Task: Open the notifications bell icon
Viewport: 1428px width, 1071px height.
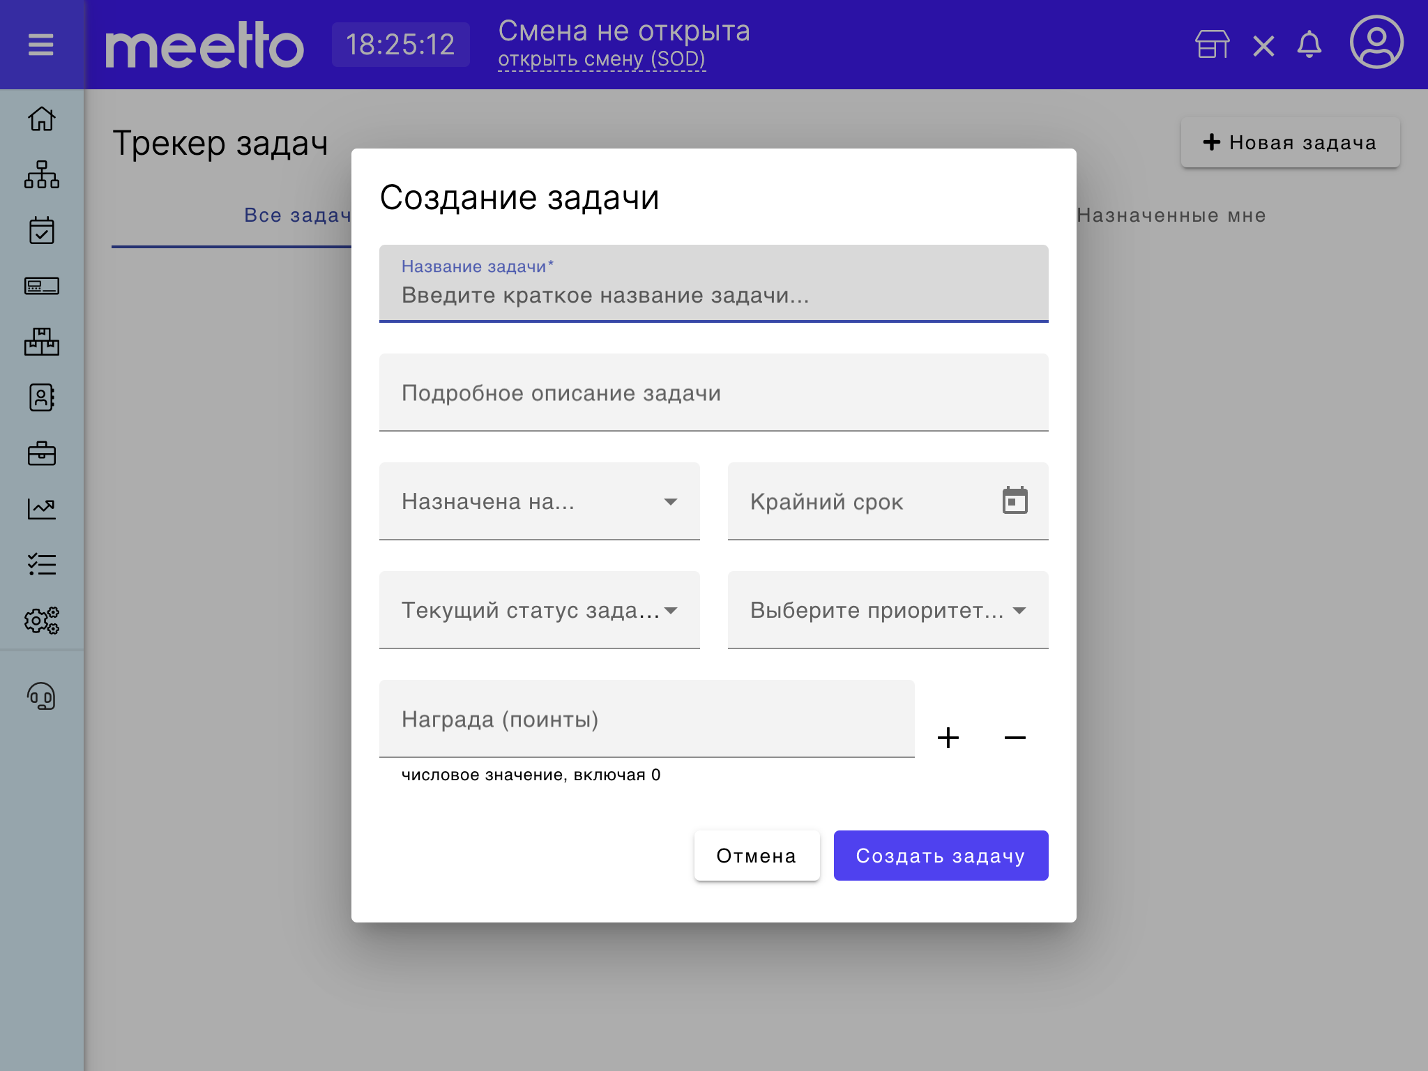Action: tap(1309, 45)
